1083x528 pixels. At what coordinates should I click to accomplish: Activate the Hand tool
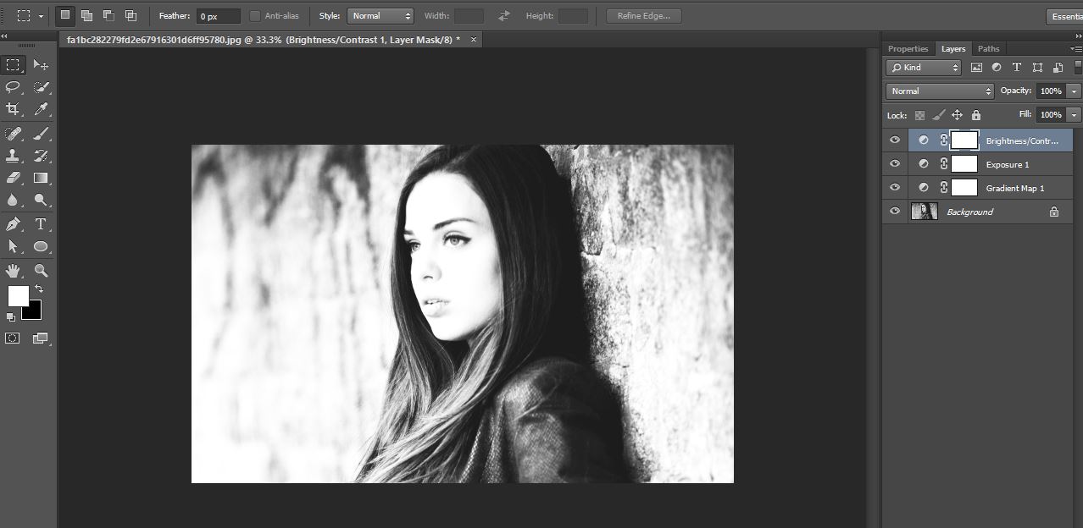point(14,271)
